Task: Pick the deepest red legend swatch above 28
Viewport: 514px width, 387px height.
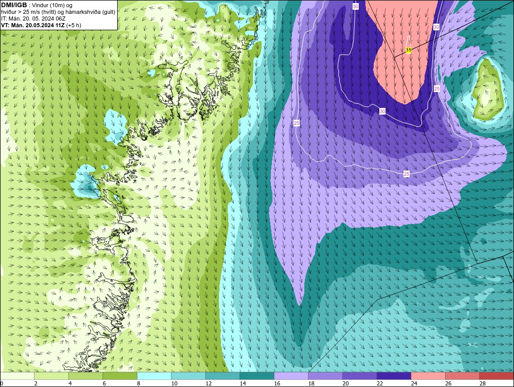Action: [497, 376]
